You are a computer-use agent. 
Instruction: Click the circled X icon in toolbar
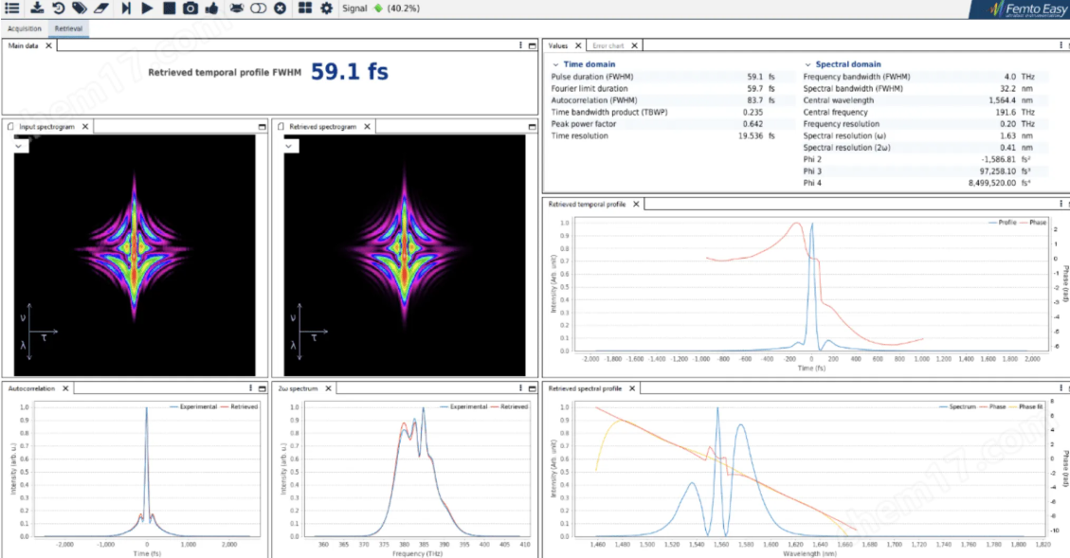click(x=280, y=9)
